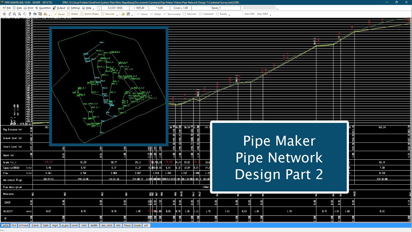
Task: Enable the Roads checkbox
Action: [x=217, y=14]
